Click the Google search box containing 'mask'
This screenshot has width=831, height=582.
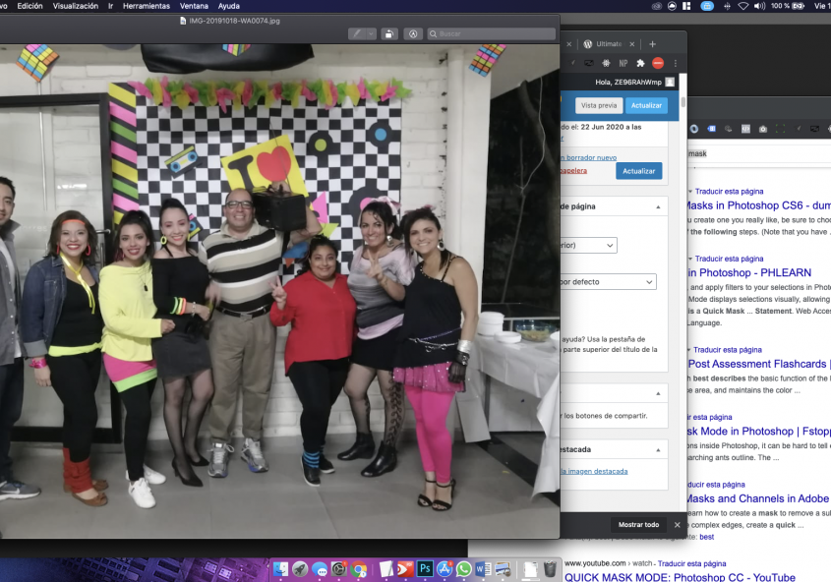(x=759, y=153)
